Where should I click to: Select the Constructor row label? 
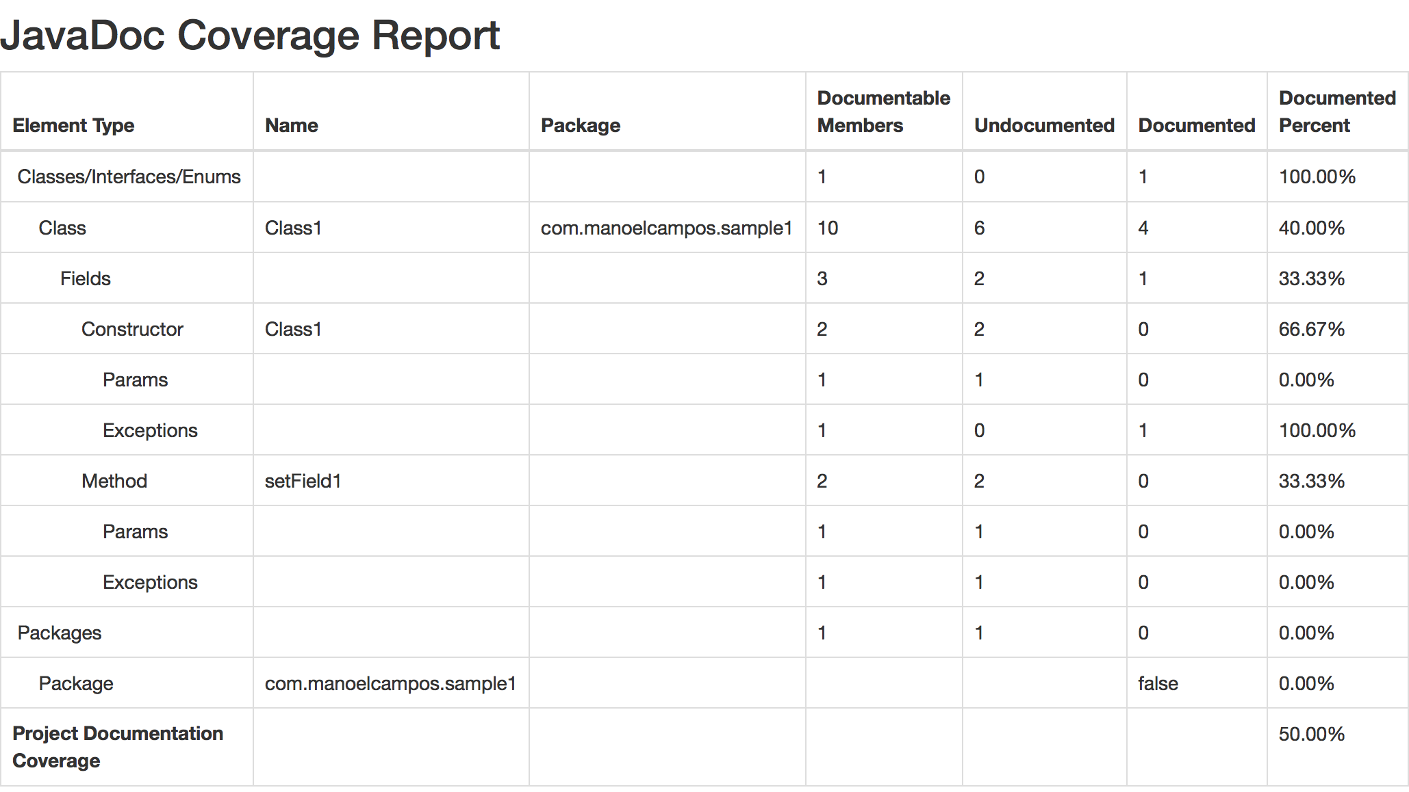coord(132,330)
